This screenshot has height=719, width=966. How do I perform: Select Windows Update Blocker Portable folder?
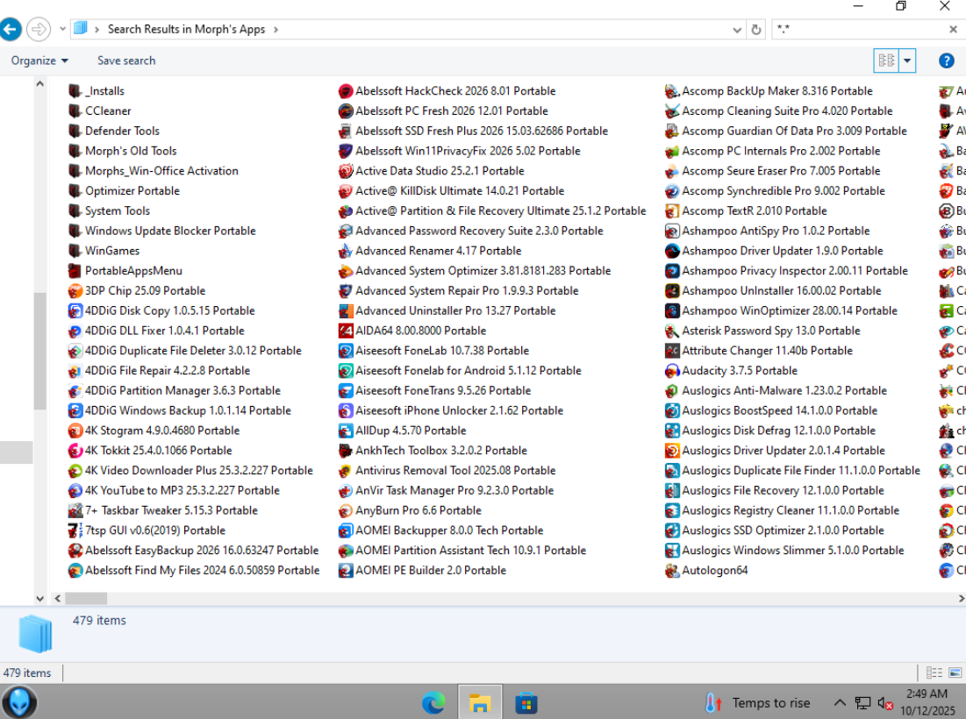(x=162, y=231)
